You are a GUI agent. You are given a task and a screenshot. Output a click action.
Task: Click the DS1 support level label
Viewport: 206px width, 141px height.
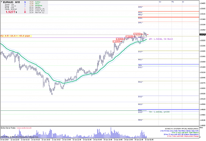coord(140,67)
